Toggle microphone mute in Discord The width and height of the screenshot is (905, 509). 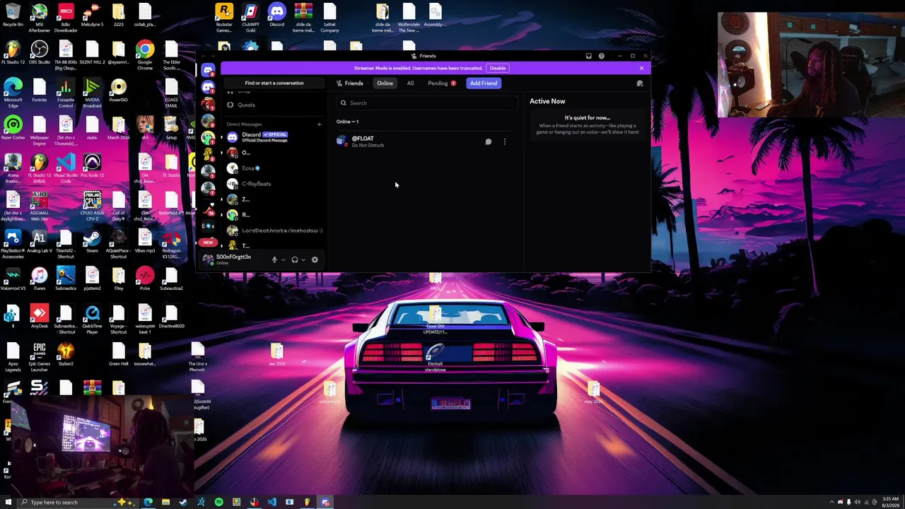(x=274, y=259)
